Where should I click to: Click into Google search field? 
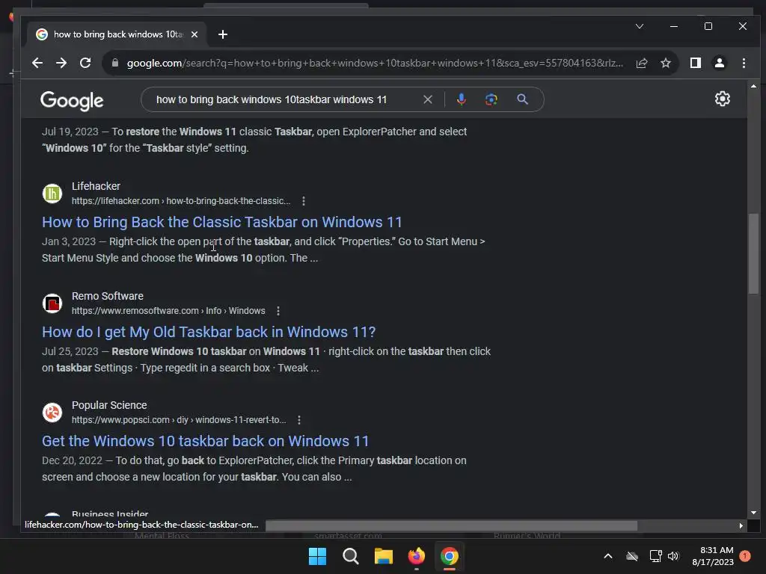(x=271, y=99)
